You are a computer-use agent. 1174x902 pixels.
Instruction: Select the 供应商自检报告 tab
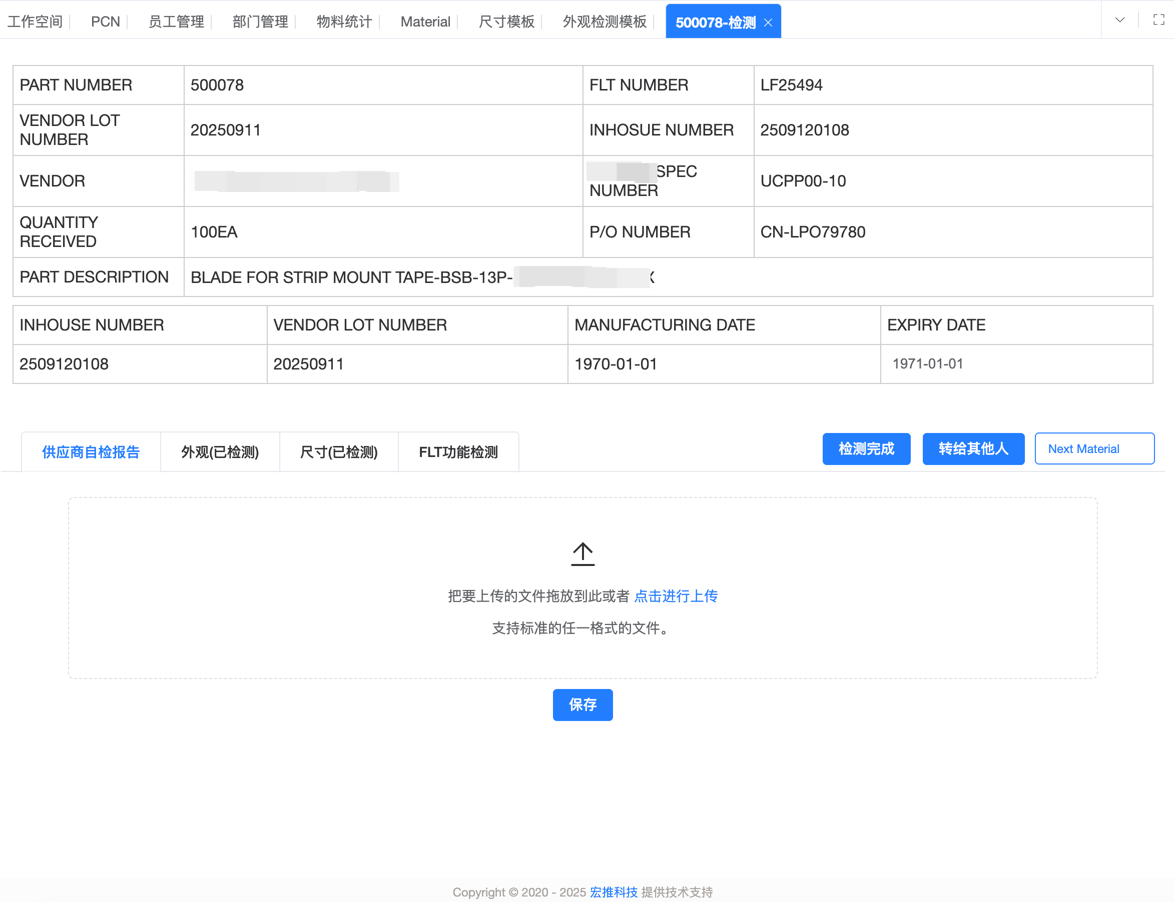tap(91, 452)
